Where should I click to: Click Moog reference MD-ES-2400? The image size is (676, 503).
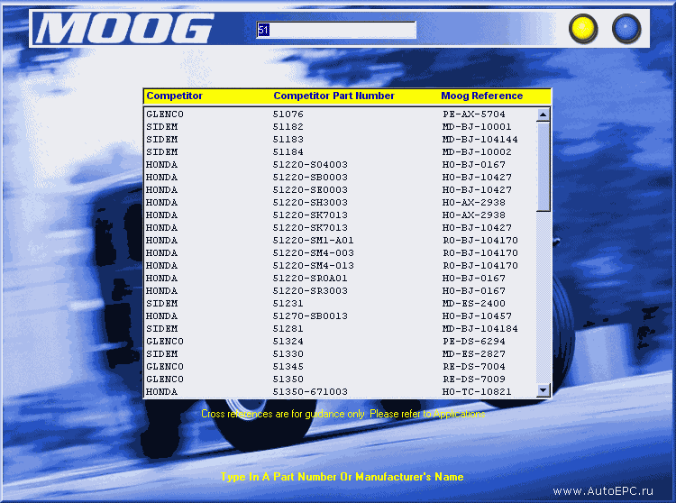click(474, 303)
